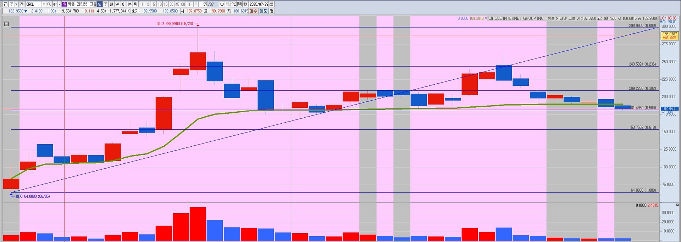Viewport: 681px width, 242px height.
Task: Save the chart with the floppy disk icon
Action: tap(239, 4)
